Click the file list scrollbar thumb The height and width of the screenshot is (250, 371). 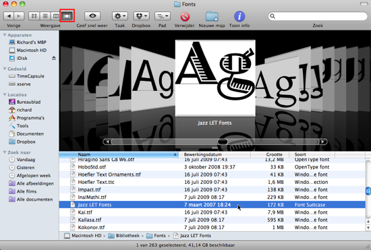click(x=368, y=191)
